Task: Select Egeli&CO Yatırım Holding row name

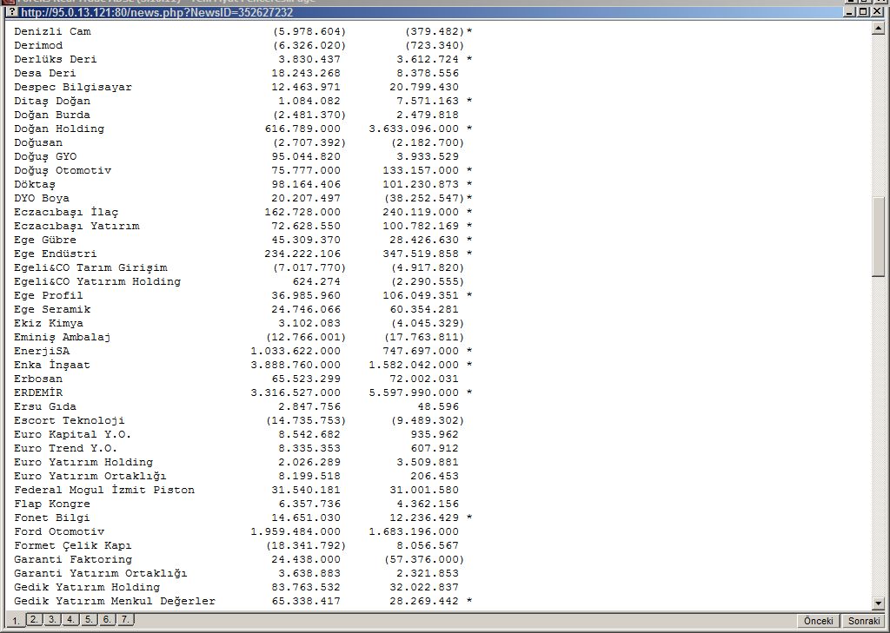Action: [97, 281]
